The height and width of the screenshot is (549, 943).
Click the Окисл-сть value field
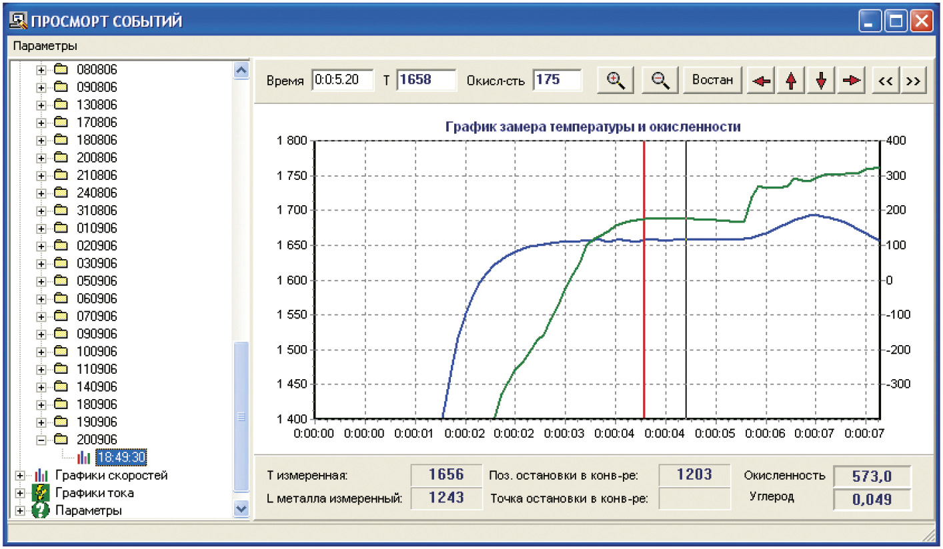point(557,80)
